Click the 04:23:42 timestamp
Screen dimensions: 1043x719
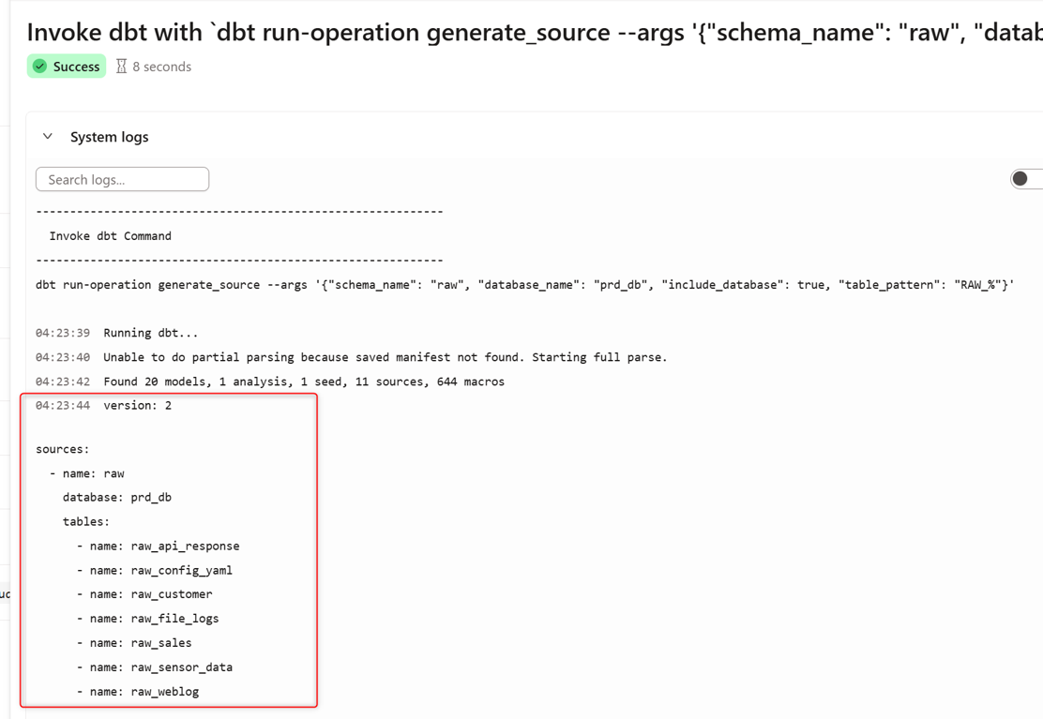click(x=63, y=382)
